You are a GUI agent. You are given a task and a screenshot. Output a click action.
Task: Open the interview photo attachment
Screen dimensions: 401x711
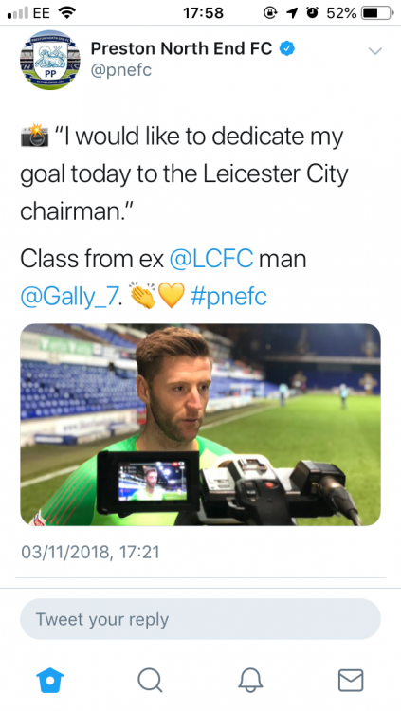pos(200,425)
